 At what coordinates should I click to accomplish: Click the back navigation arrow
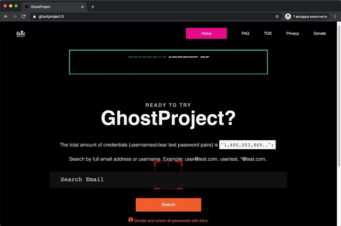(6, 16)
